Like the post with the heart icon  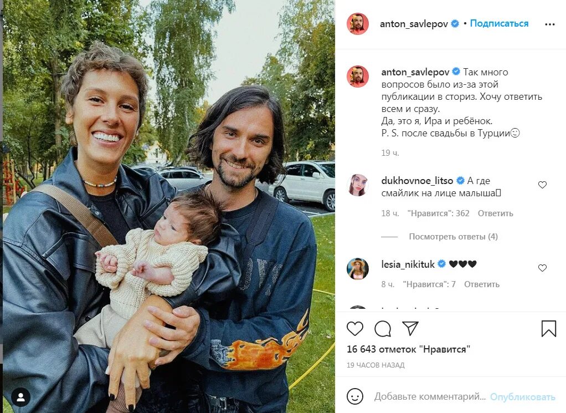pos(355,328)
